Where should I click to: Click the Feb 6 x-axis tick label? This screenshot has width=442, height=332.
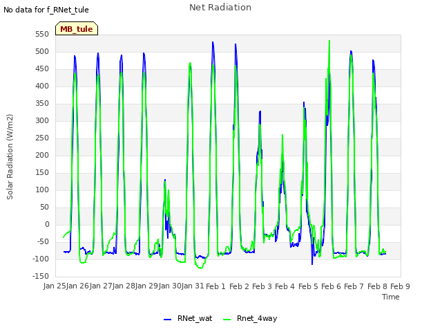(x=331, y=286)
